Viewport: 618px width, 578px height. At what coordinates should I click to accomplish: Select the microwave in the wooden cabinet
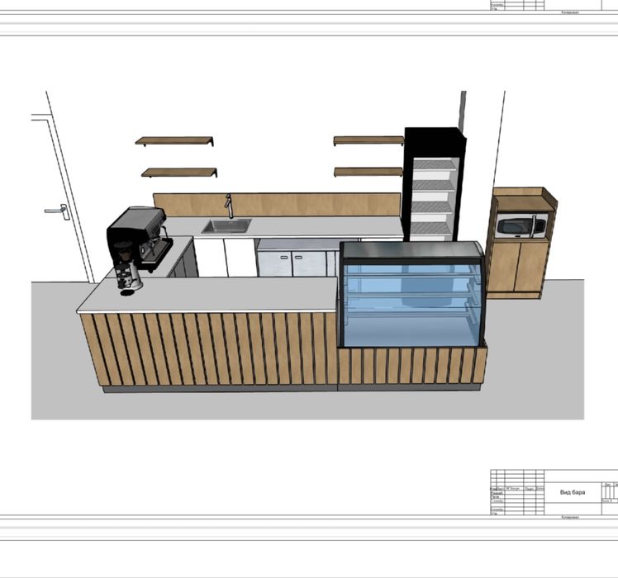pyautogui.click(x=521, y=226)
